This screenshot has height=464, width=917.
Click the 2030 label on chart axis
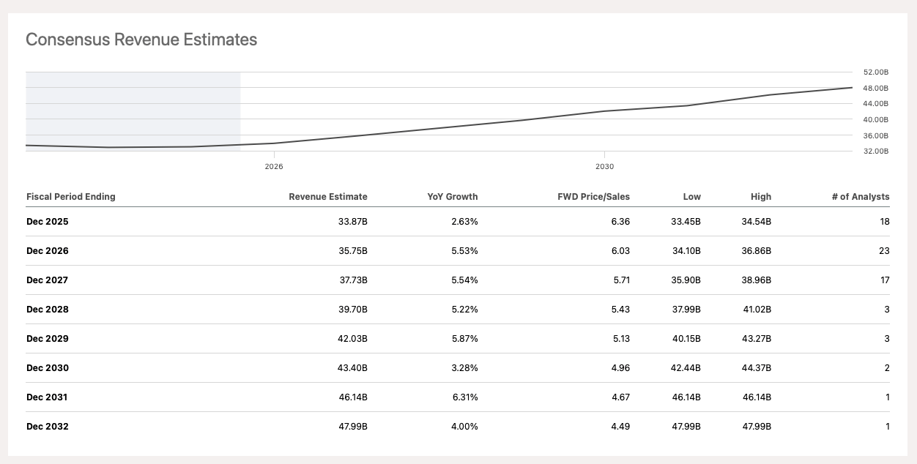604,167
